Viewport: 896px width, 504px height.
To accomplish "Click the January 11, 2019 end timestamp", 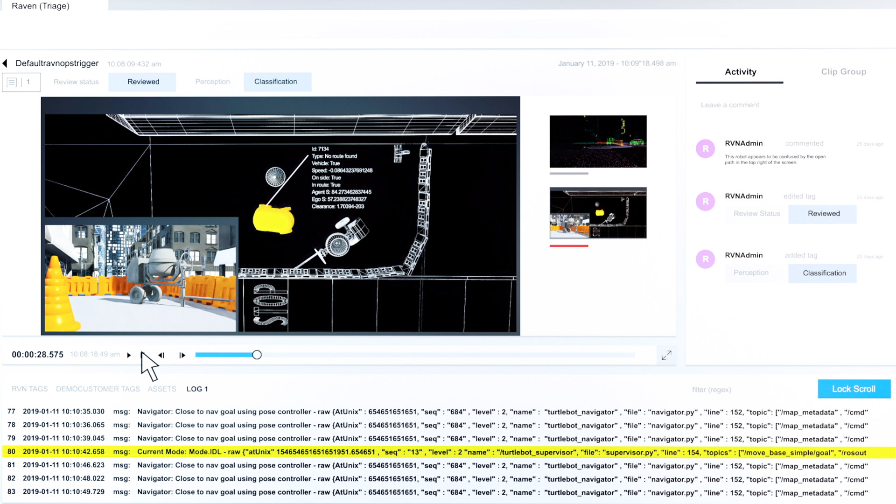I will [x=617, y=63].
